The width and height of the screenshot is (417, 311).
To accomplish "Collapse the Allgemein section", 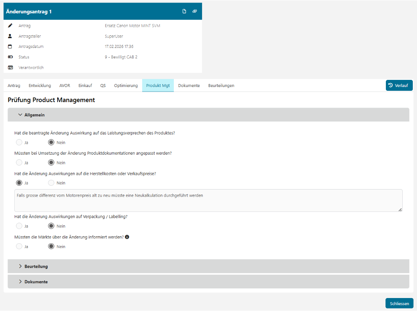I will point(209,115).
